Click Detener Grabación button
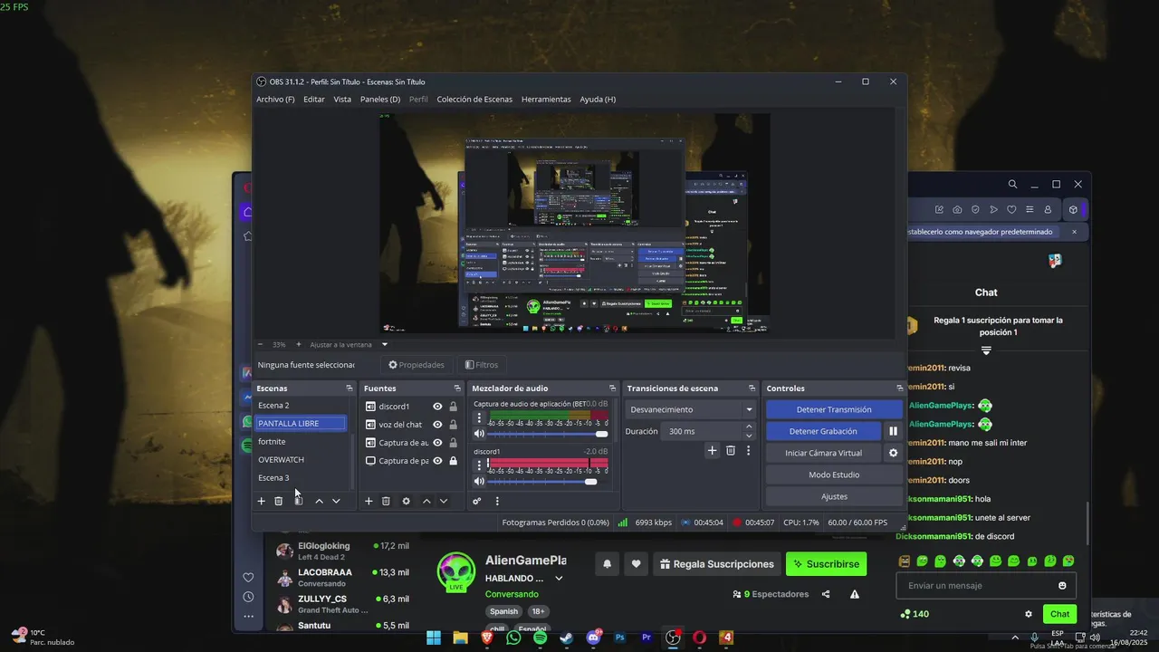The width and height of the screenshot is (1159, 652). (x=823, y=432)
